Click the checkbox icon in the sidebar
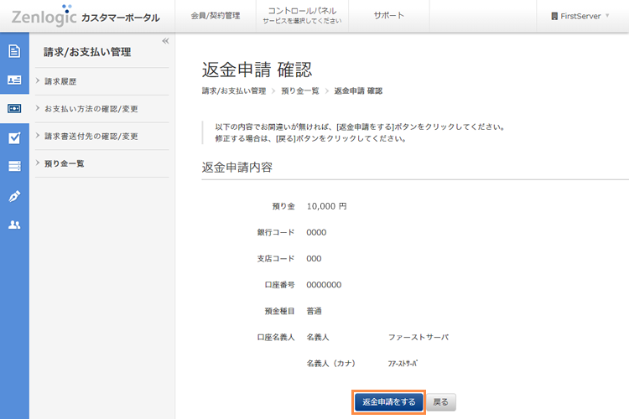 point(14,138)
